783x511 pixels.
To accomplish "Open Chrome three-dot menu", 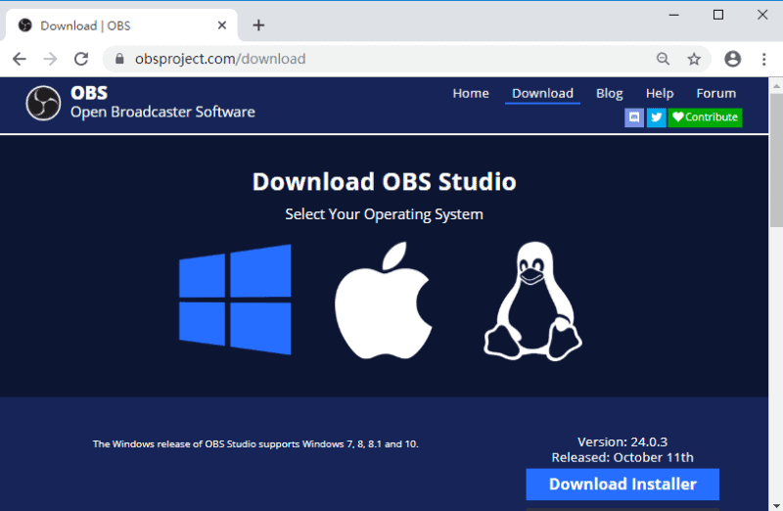I will [763, 59].
